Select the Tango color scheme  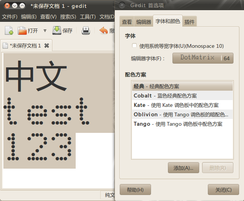pos(182,124)
